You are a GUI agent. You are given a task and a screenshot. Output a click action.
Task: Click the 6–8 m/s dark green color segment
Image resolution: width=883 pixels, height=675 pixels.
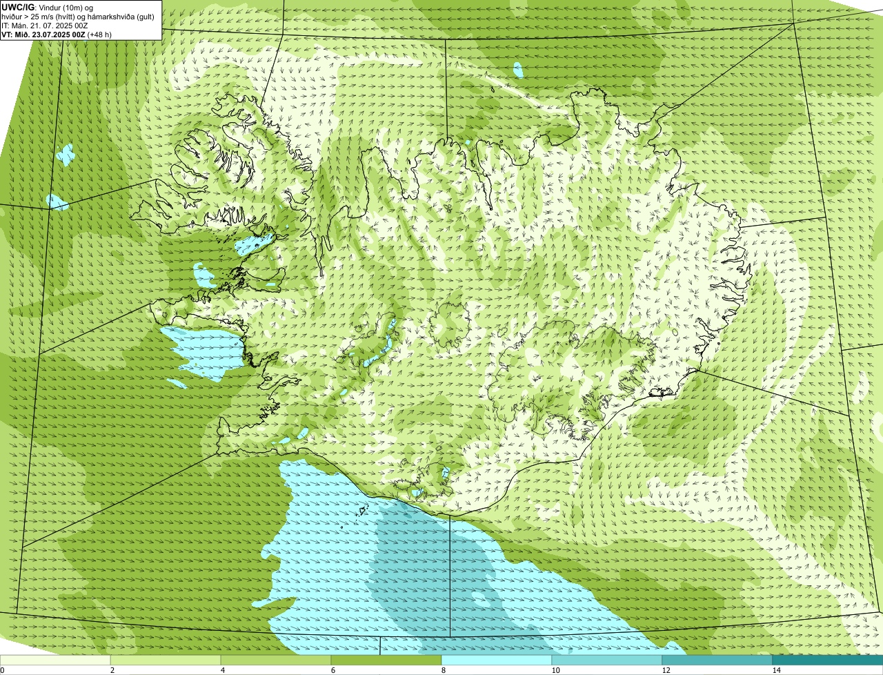pos(386,660)
